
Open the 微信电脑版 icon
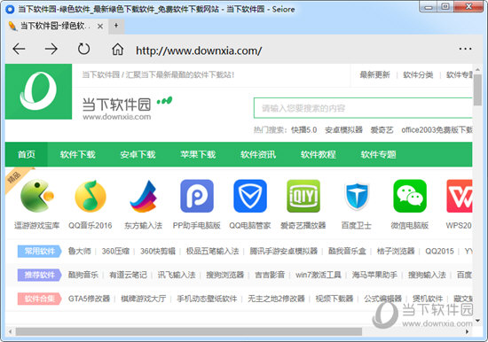coord(410,196)
